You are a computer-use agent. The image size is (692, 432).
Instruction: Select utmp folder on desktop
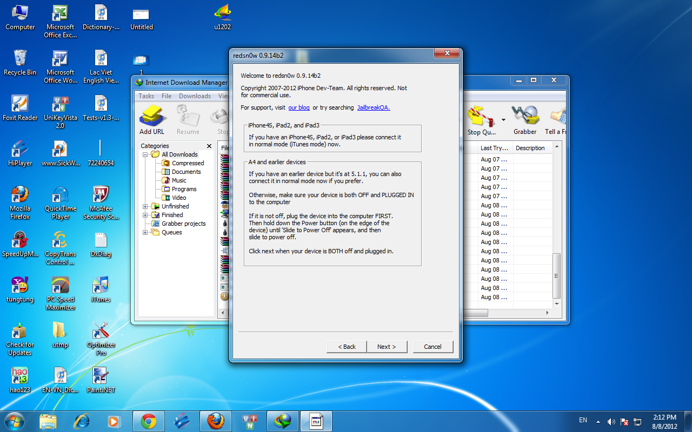pyautogui.click(x=60, y=335)
